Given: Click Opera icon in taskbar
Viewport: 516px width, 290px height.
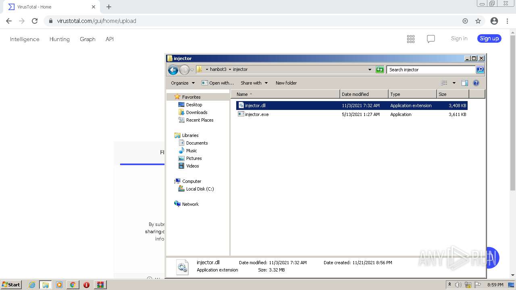Looking at the screenshot, I should click(x=86, y=285).
